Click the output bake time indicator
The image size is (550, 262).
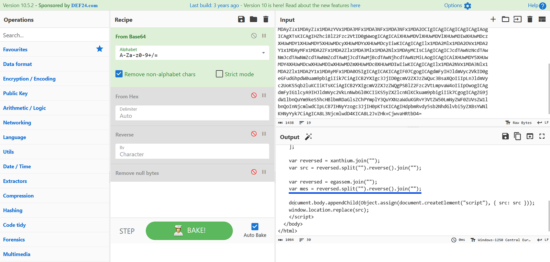458,240
